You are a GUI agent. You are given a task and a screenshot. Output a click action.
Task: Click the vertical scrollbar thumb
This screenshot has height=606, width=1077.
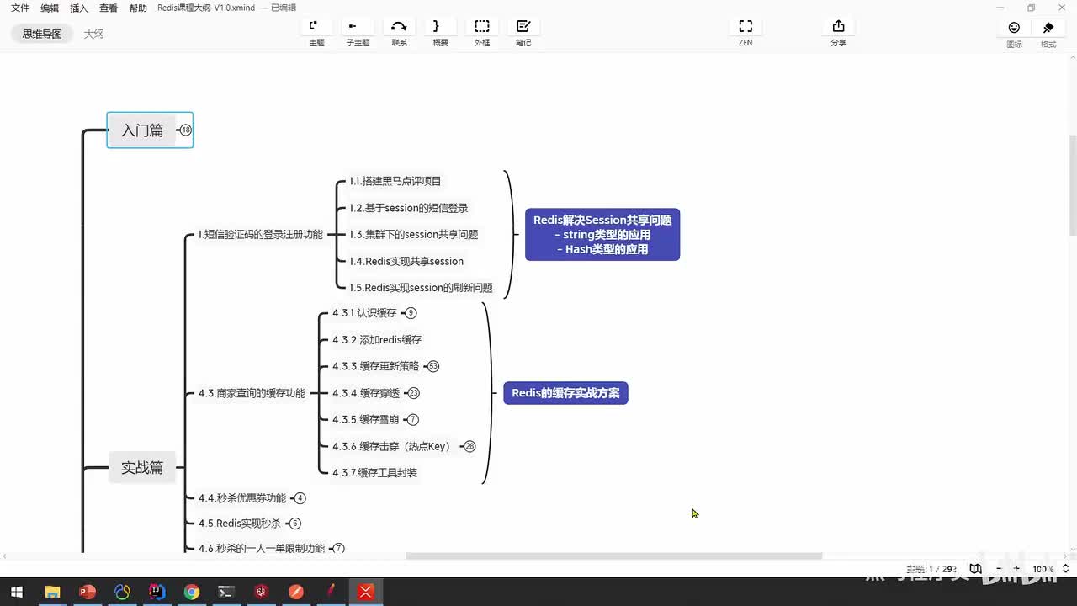1071,185
